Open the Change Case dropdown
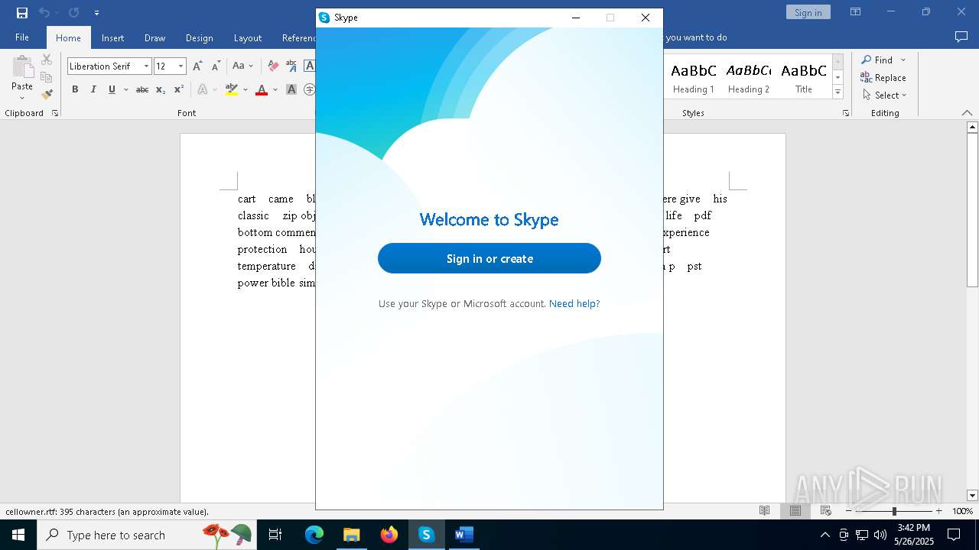 [242, 66]
